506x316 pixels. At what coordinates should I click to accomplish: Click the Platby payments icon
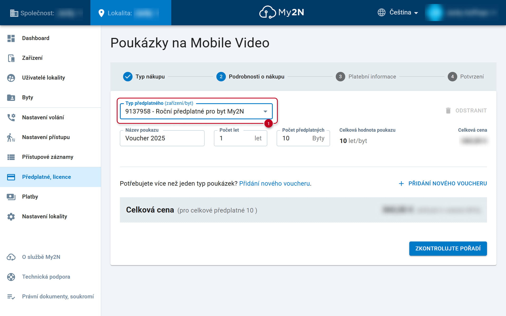(11, 197)
